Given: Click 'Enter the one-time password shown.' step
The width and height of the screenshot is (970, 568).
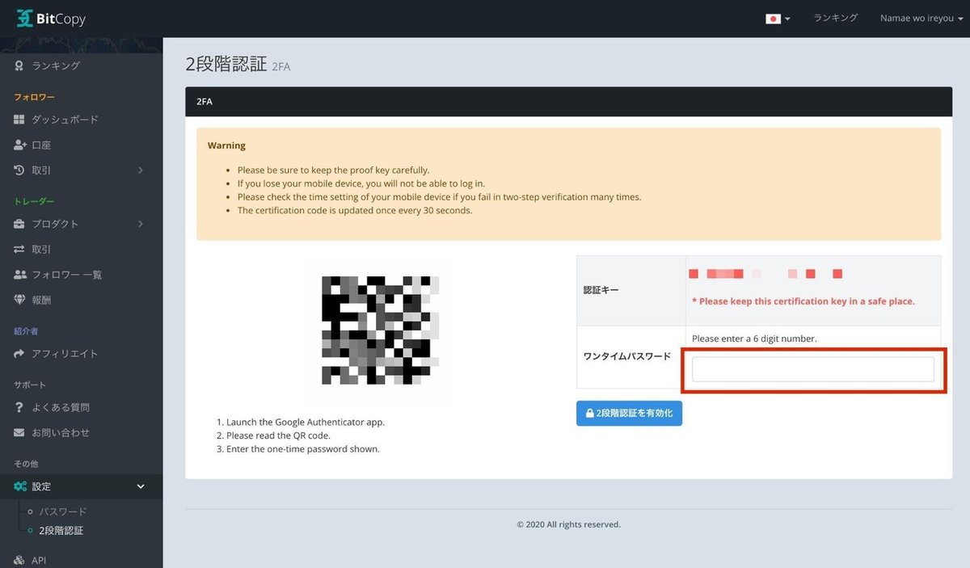Looking at the screenshot, I should tap(302, 448).
